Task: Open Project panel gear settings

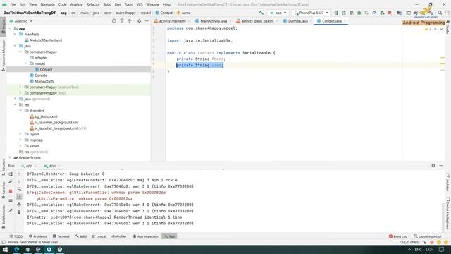Action: pyautogui.click(x=140, y=21)
